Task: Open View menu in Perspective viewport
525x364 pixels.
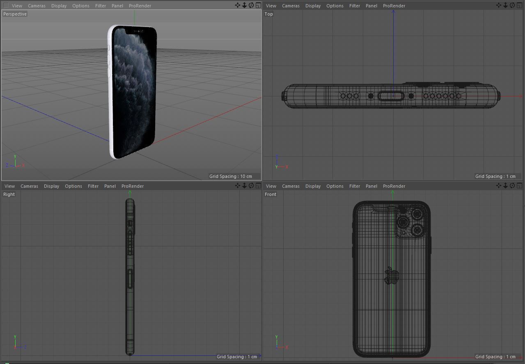Action: pos(17,6)
